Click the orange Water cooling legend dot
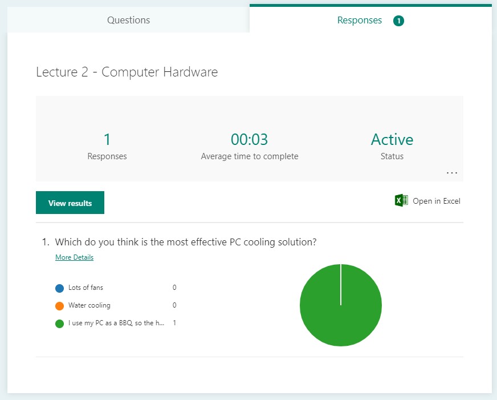 (59, 306)
